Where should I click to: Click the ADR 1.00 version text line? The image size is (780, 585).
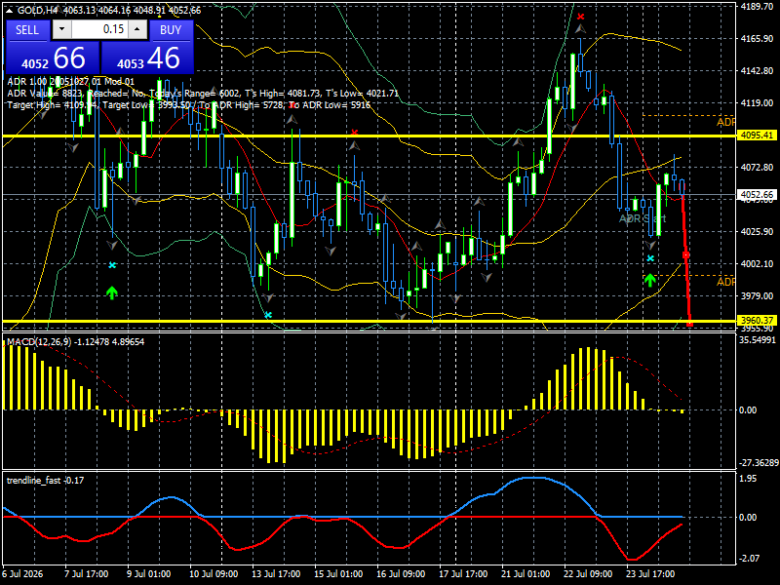click(70, 82)
